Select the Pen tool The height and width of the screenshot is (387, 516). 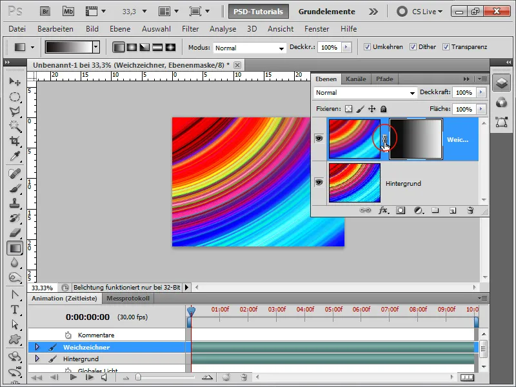click(15, 295)
